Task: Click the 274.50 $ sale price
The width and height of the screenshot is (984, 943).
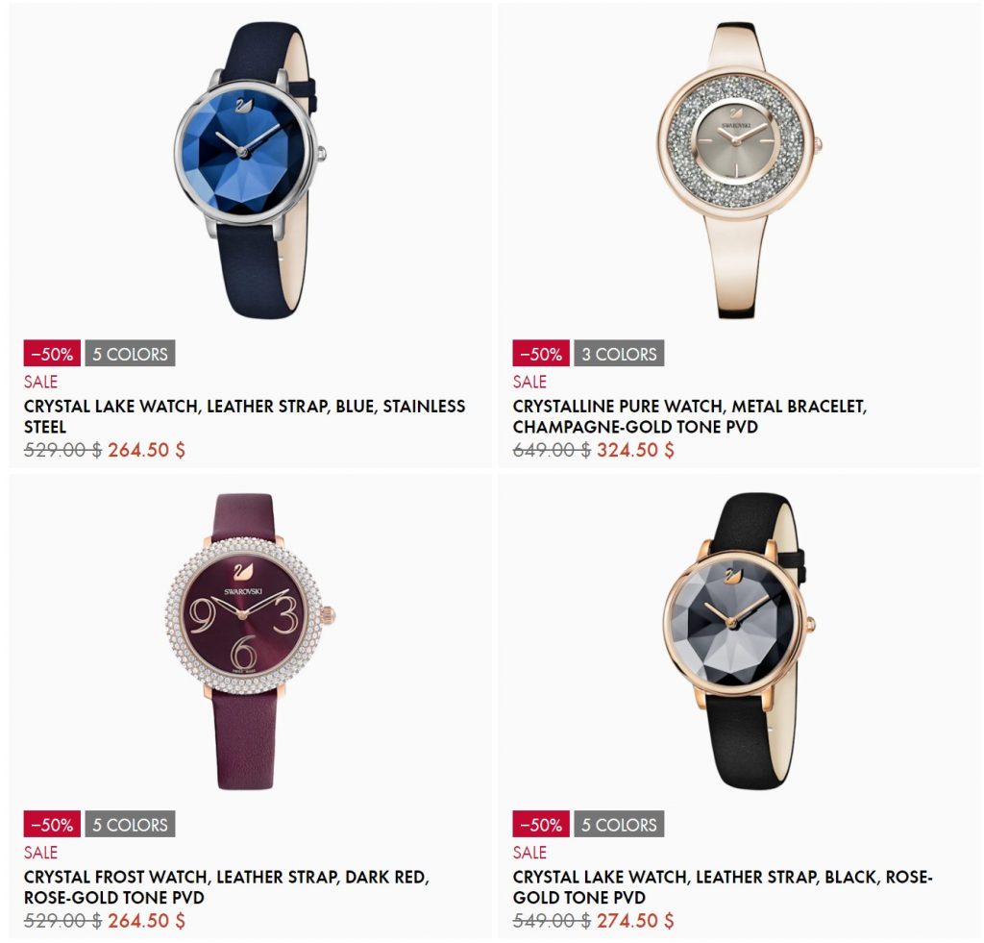Action: click(x=635, y=921)
